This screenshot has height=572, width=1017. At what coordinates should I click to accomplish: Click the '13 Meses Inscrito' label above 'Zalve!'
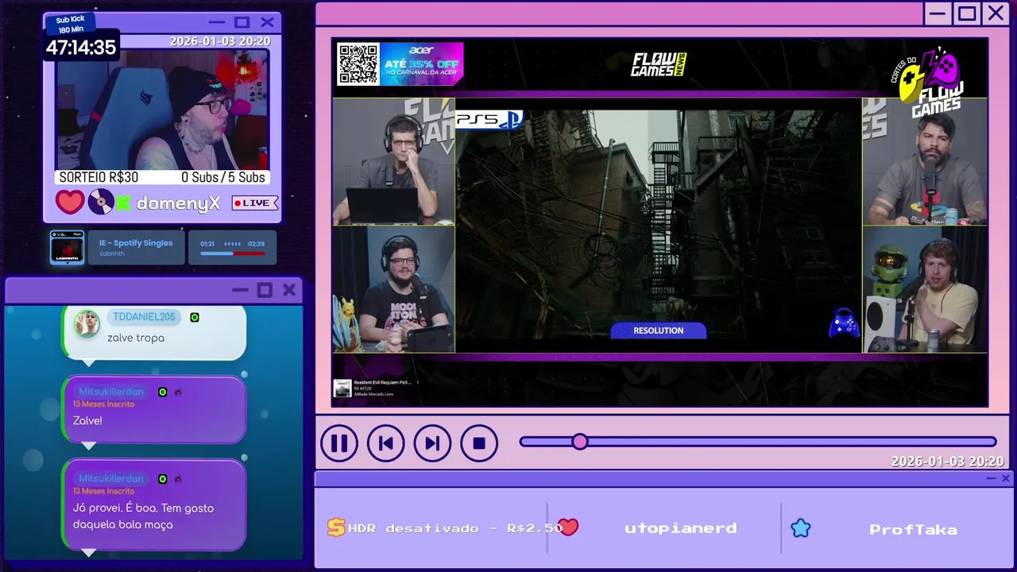tap(104, 404)
